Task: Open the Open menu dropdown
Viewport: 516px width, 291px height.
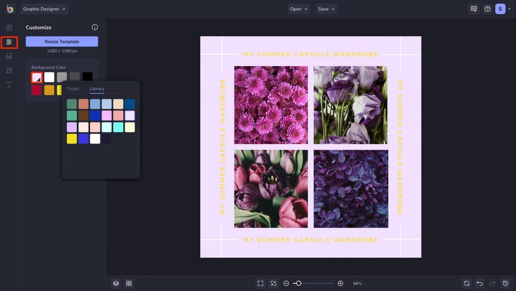Action: tap(299, 9)
